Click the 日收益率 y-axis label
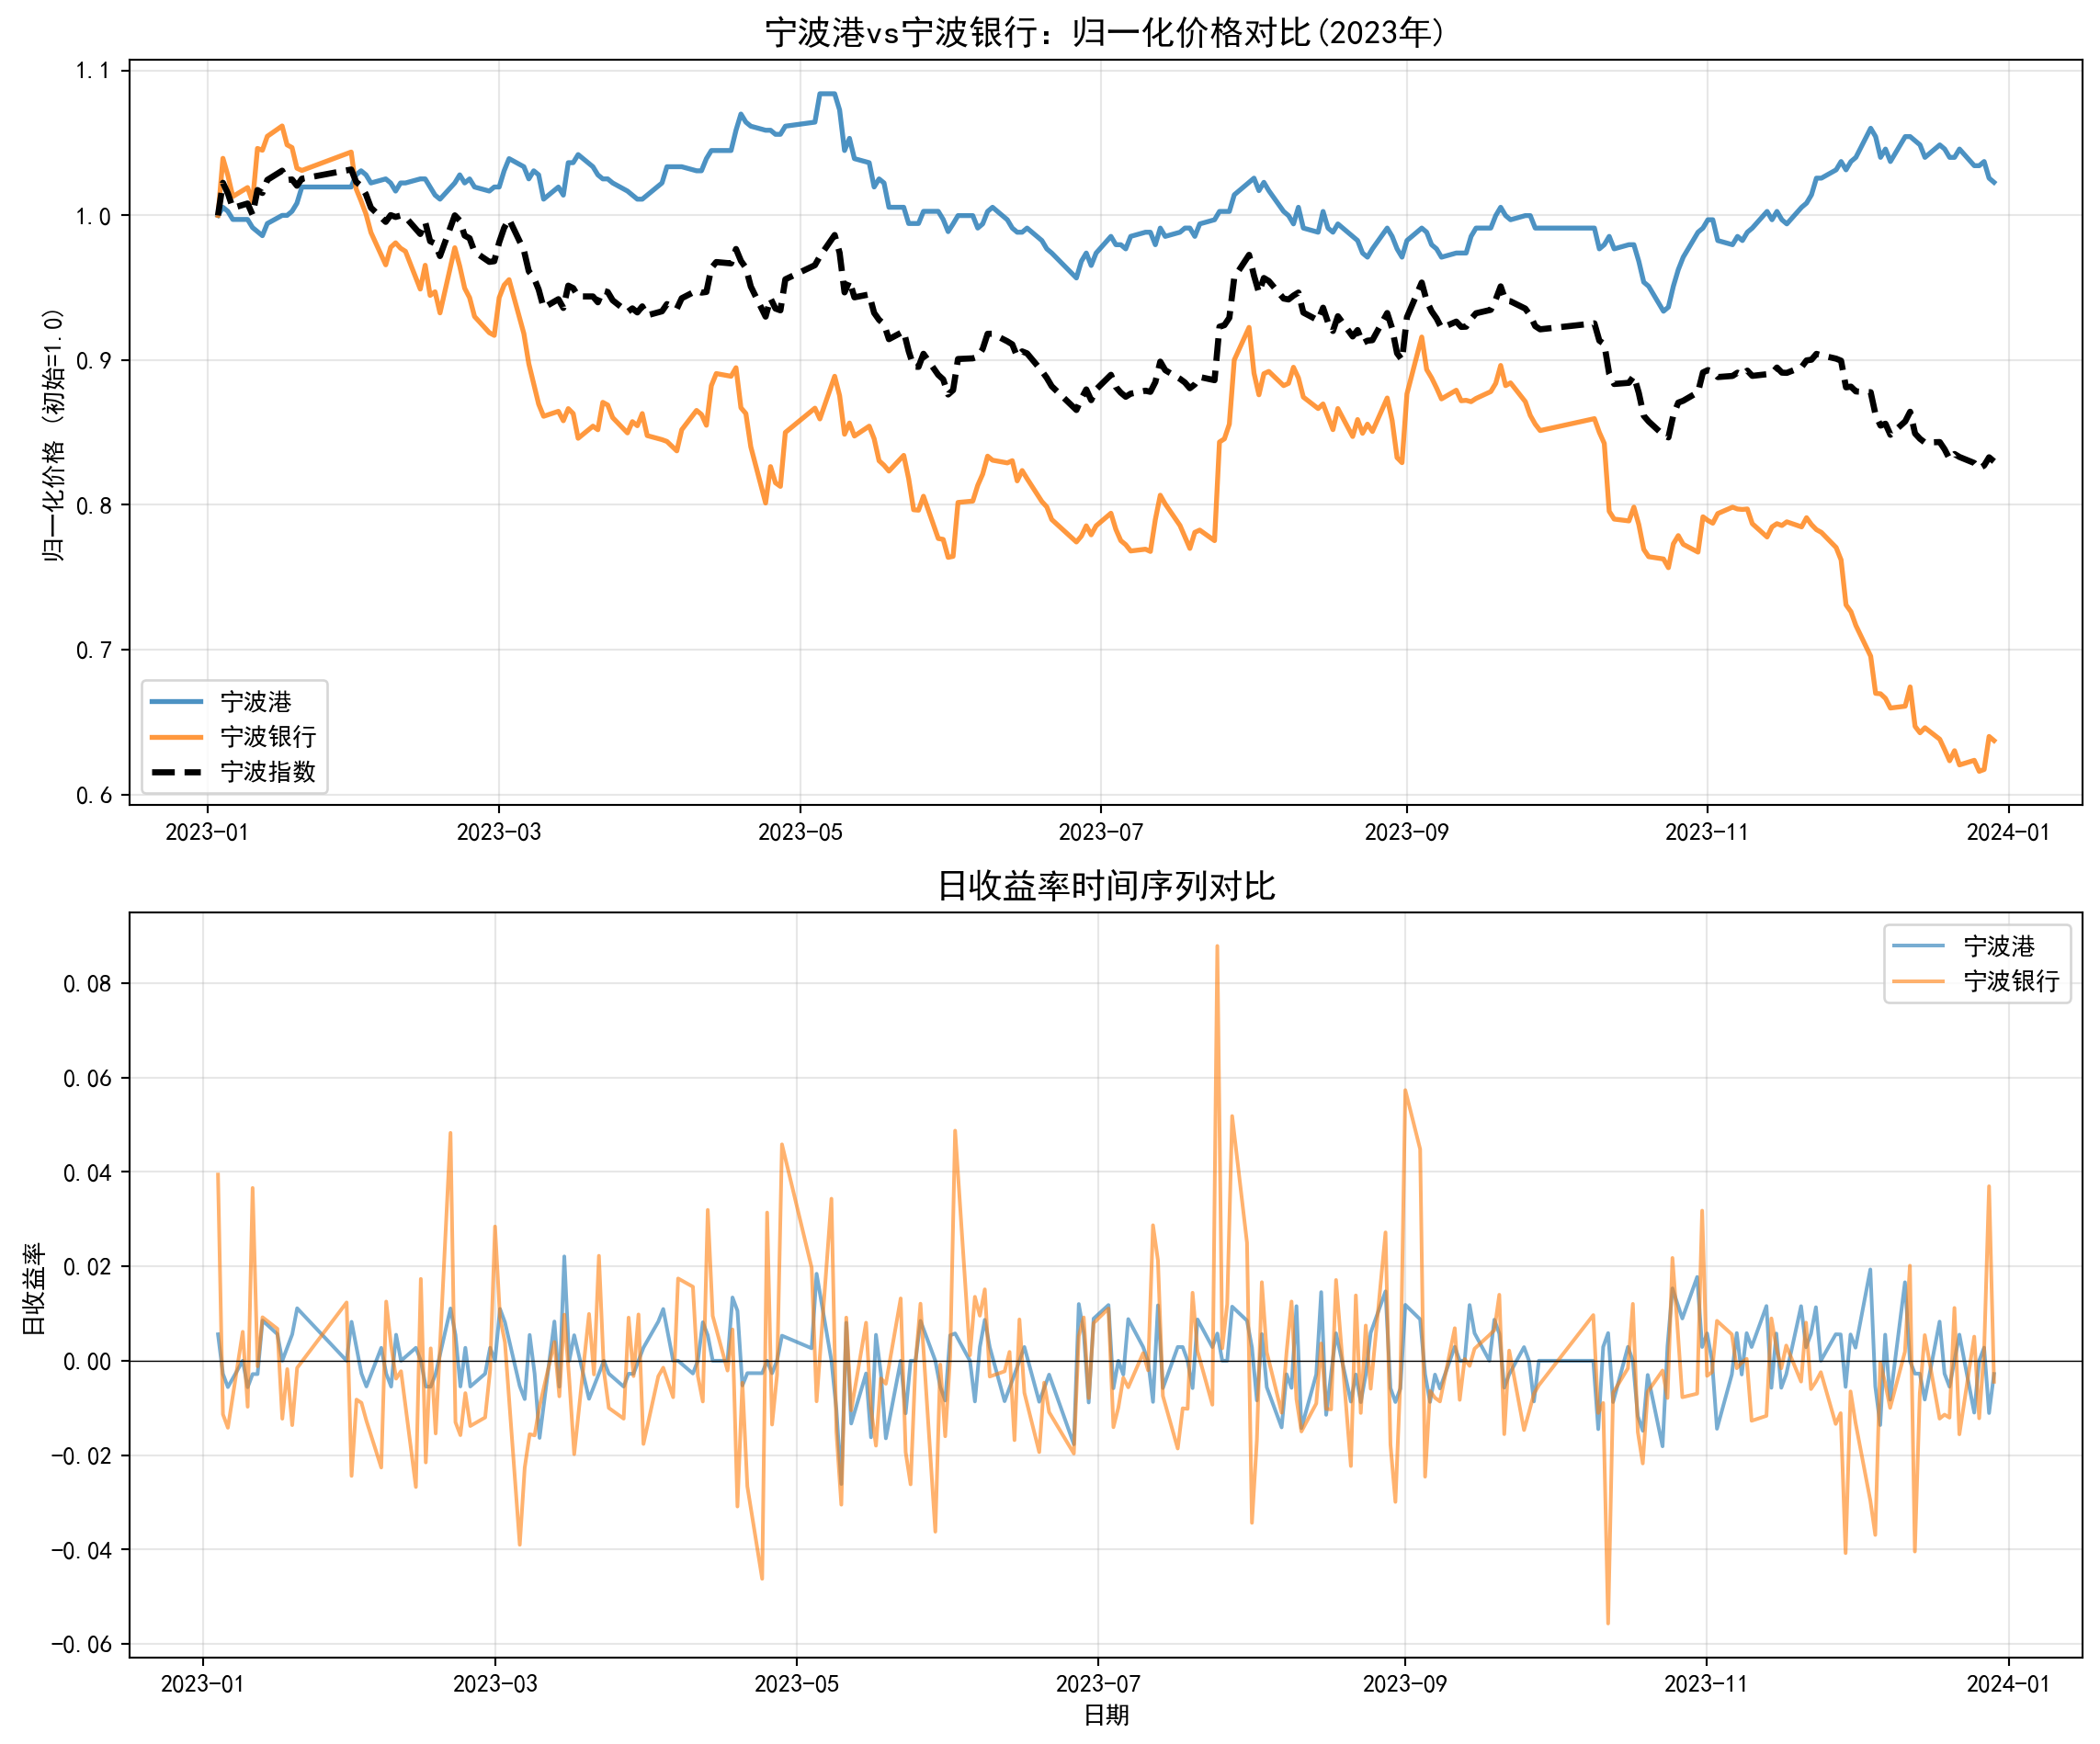This screenshot has height=1744, width=2100. (x=34, y=1289)
